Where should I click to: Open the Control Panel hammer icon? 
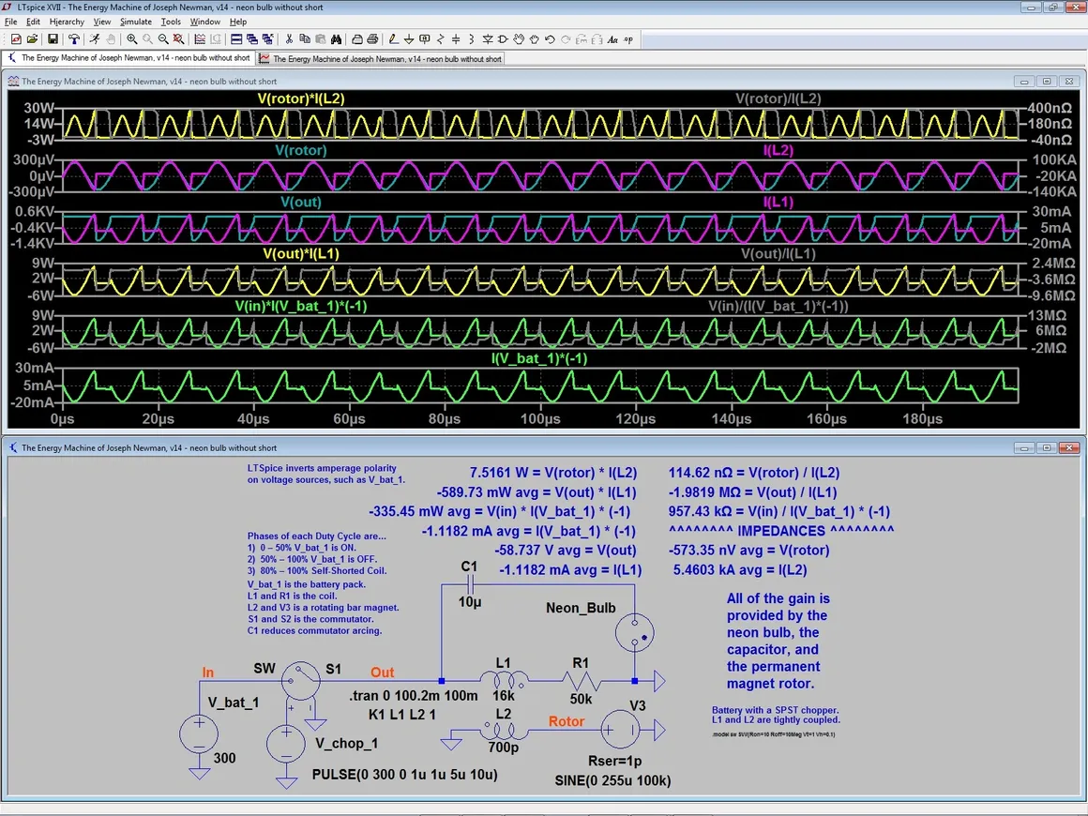point(73,39)
